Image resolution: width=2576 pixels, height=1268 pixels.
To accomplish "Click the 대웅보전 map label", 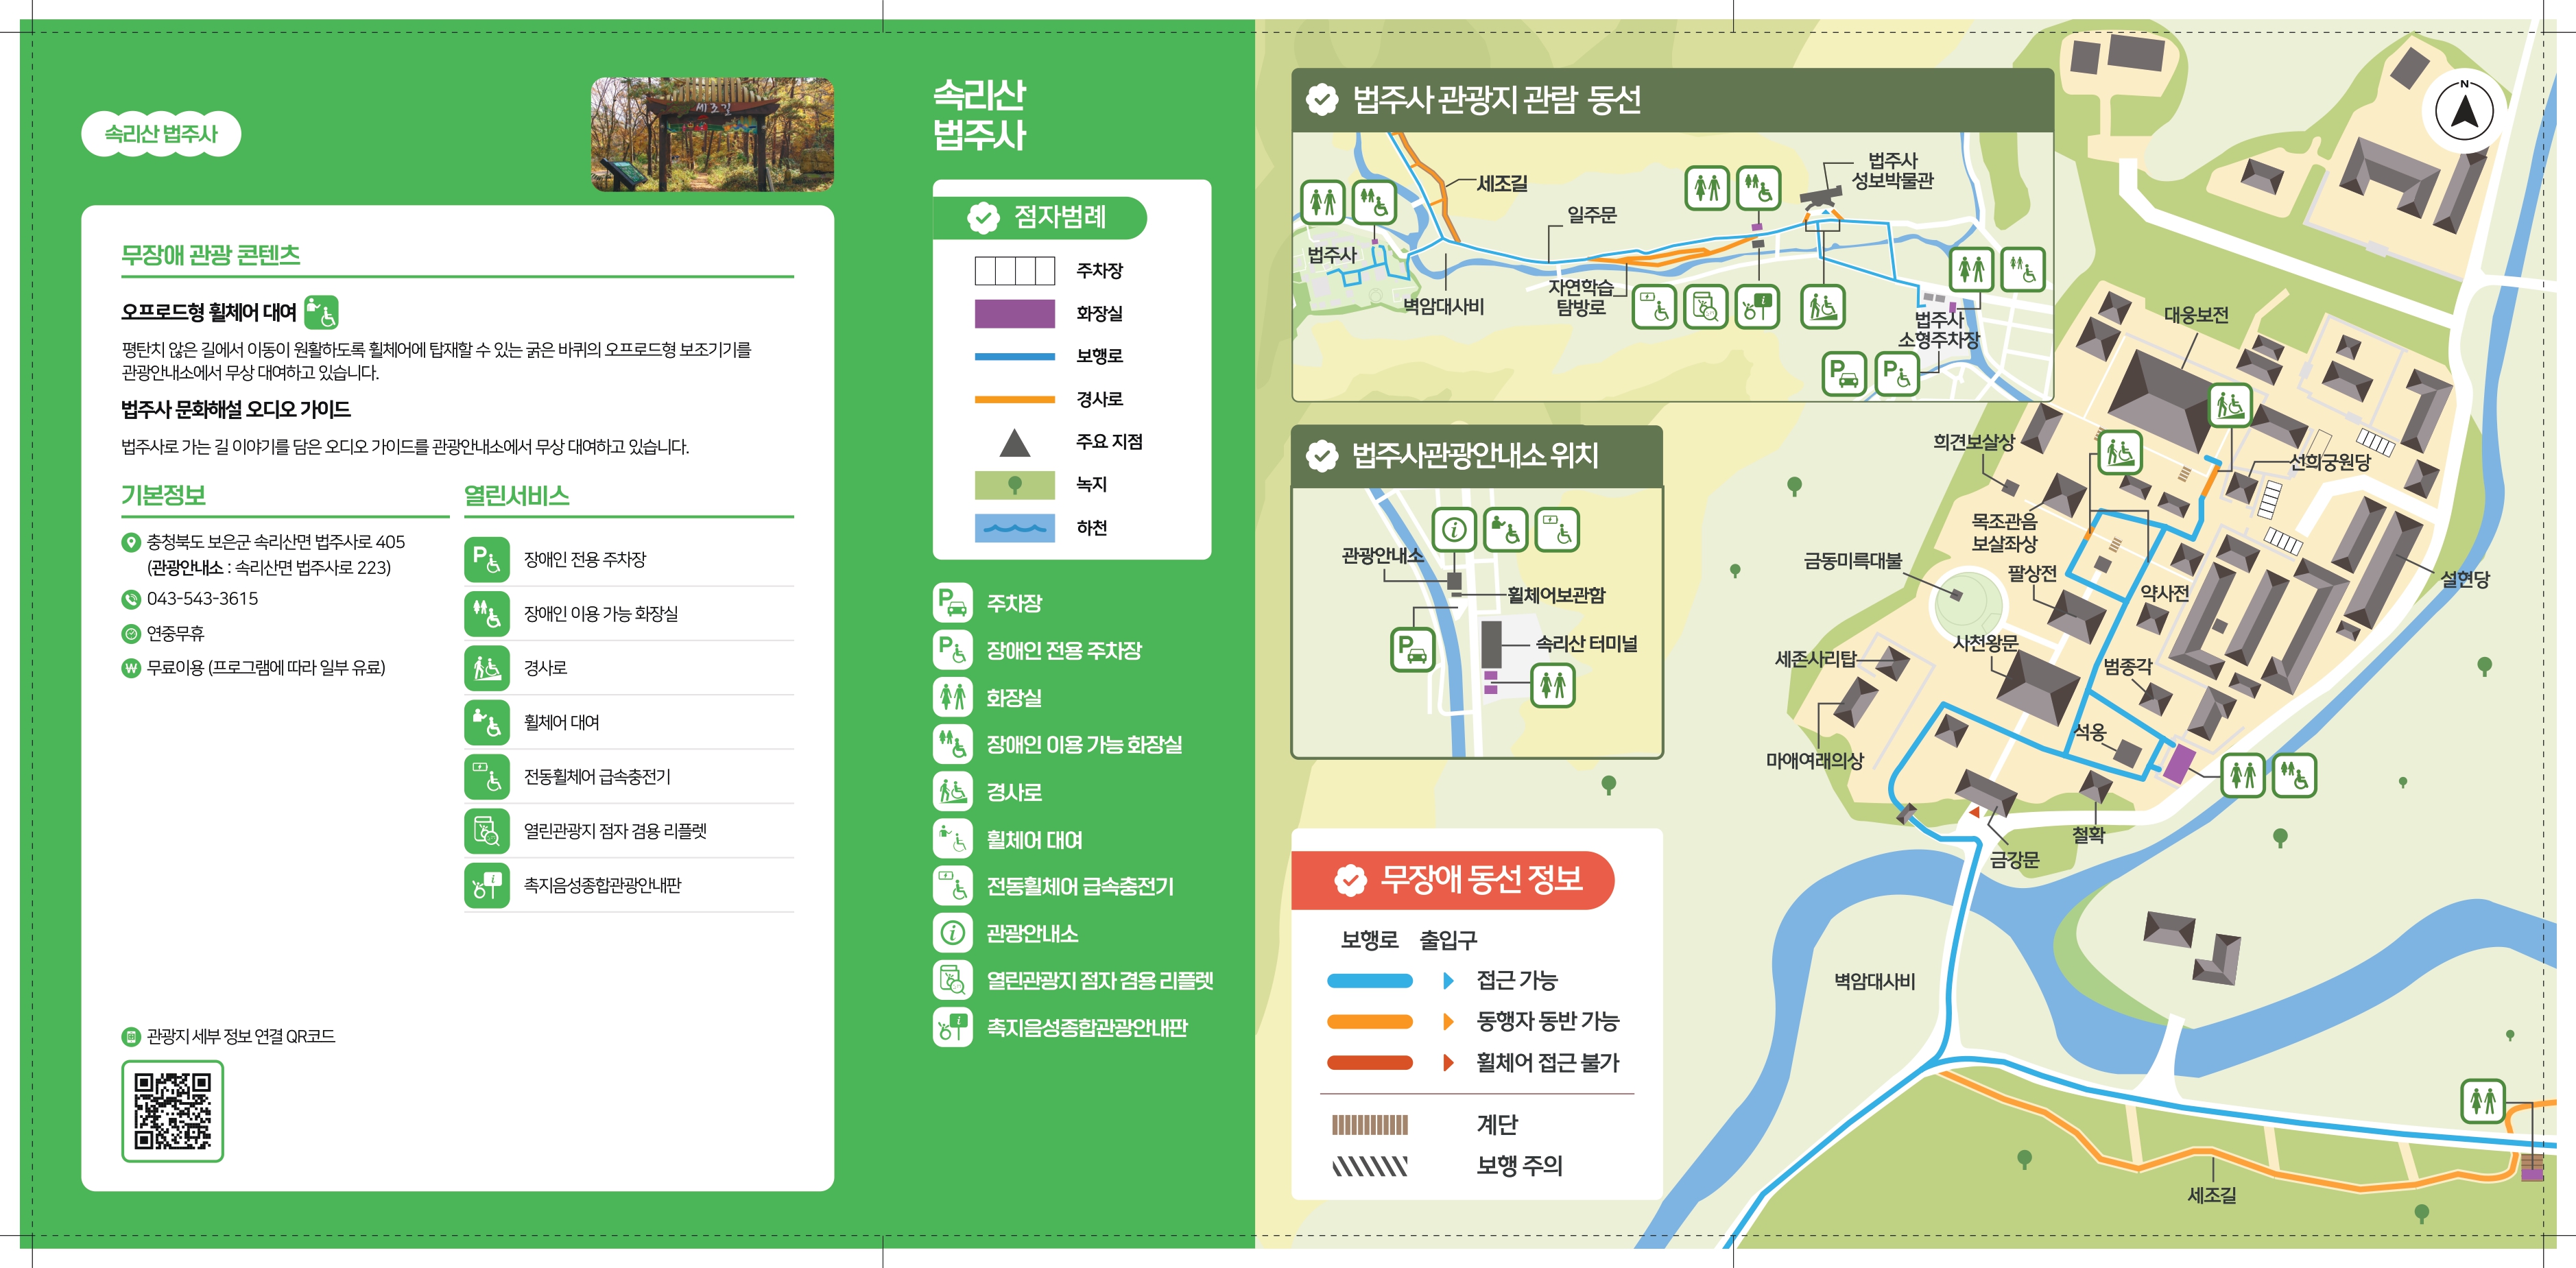I will [2196, 315].
